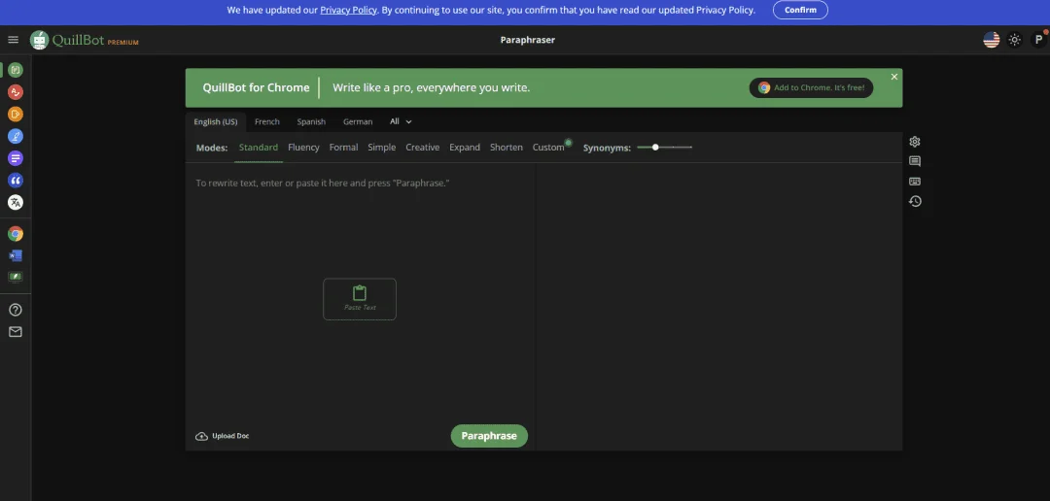
Task: Select the French language tab
Action: pos(267,121)
